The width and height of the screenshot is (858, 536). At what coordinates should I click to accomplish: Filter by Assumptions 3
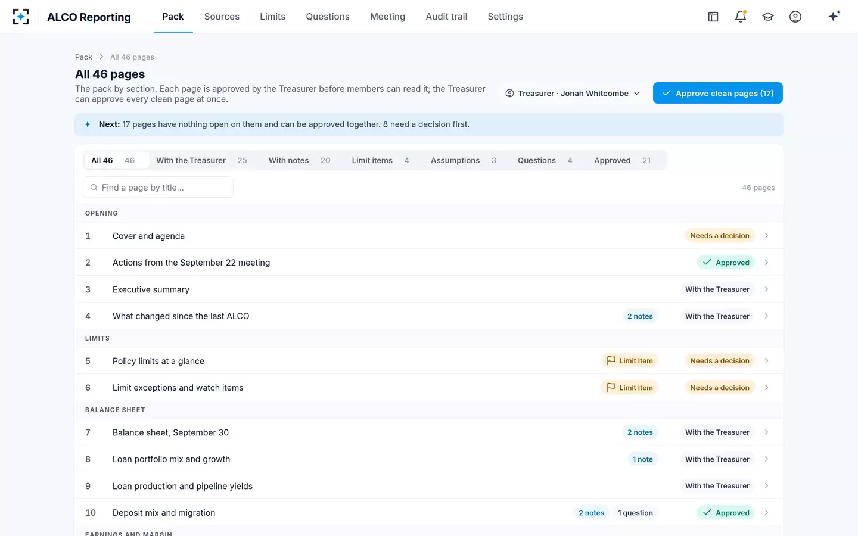(464, 161)
